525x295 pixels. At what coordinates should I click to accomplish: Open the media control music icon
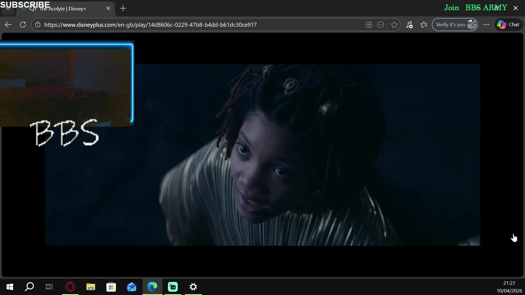(409, 25)
